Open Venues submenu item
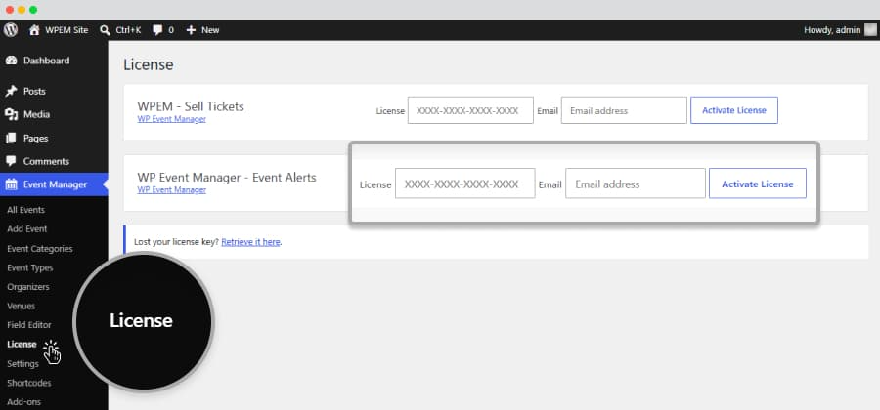 pyautogui.click(x=21, y=306)
